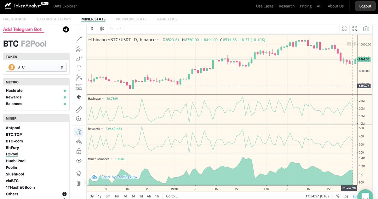Viewport: 378px width, 199px height.
Task: Activate the zoom in tool
Action: pyautogui.click(x=79, y=119)
